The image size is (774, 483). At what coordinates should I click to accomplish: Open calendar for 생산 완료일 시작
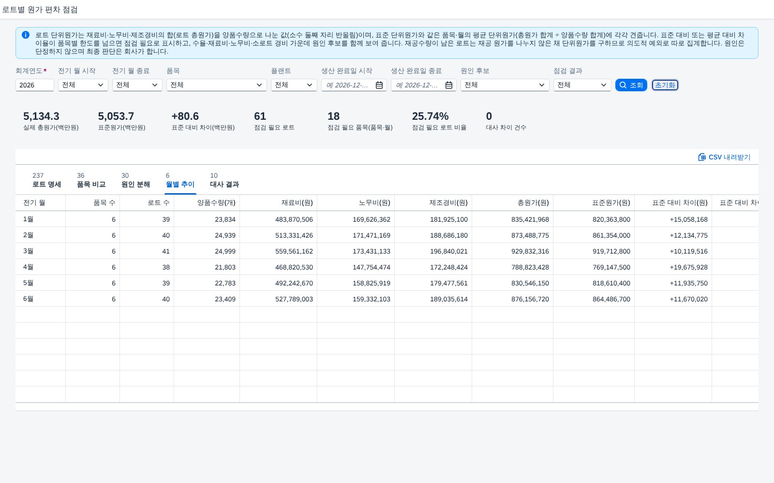379,85
